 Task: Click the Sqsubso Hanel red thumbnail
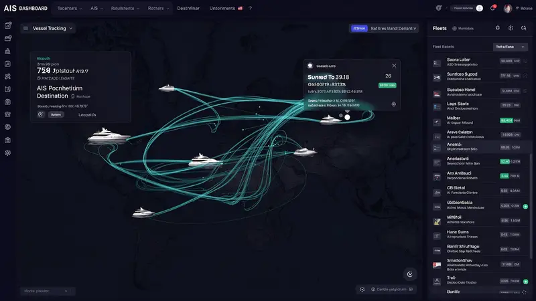pyautogui.click(x=437, y=94)
